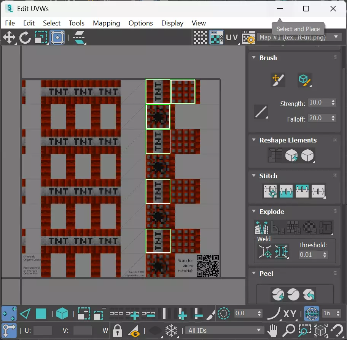Toggle the Soft Selection icon
This screenshot has width=347, height=340.
point(223,313)
